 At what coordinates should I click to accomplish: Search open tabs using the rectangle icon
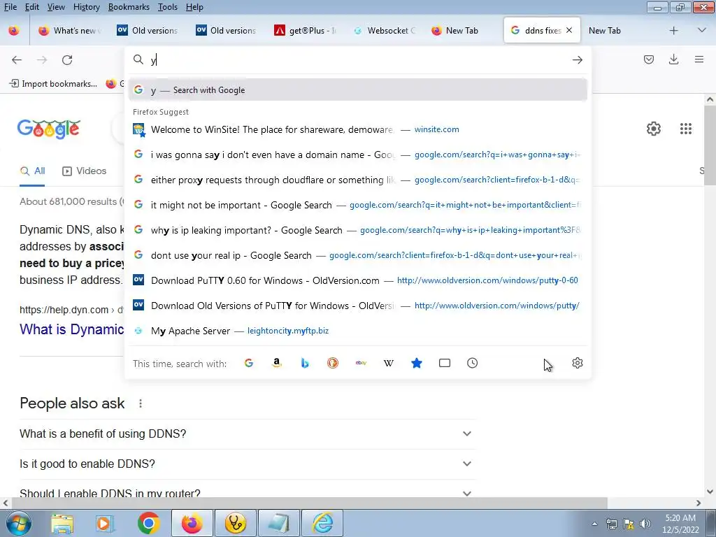(444, 363)
